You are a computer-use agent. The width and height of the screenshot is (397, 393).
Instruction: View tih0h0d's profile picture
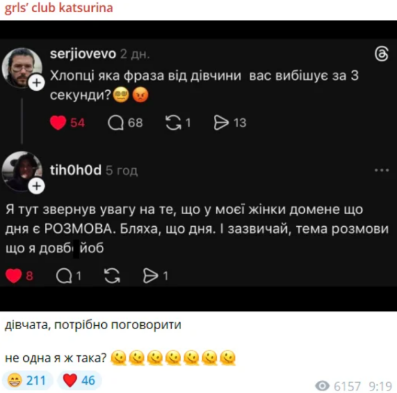point(22,171)
